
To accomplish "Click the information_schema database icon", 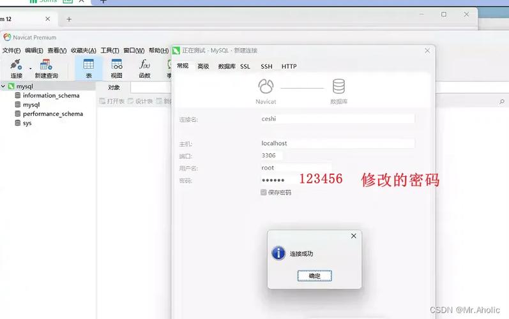I will coord(18,95).
